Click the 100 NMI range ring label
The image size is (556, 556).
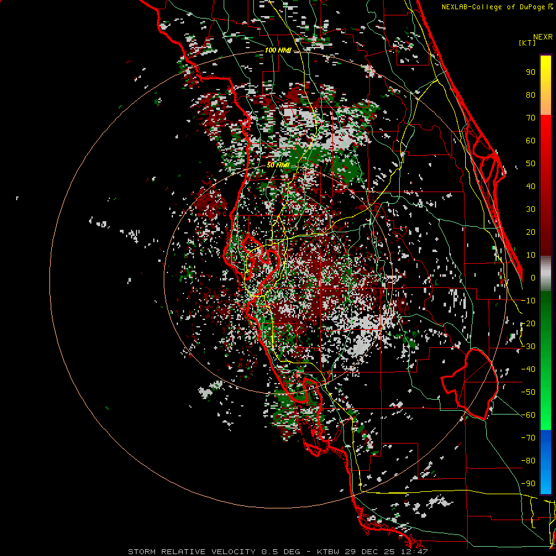click(278, 51)
